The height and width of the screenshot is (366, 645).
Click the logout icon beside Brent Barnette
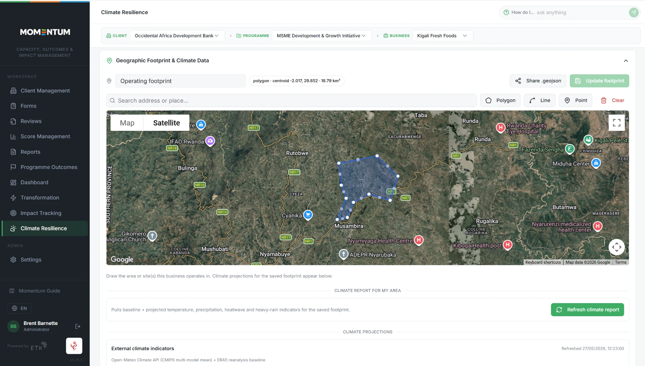tap(78, 326)
